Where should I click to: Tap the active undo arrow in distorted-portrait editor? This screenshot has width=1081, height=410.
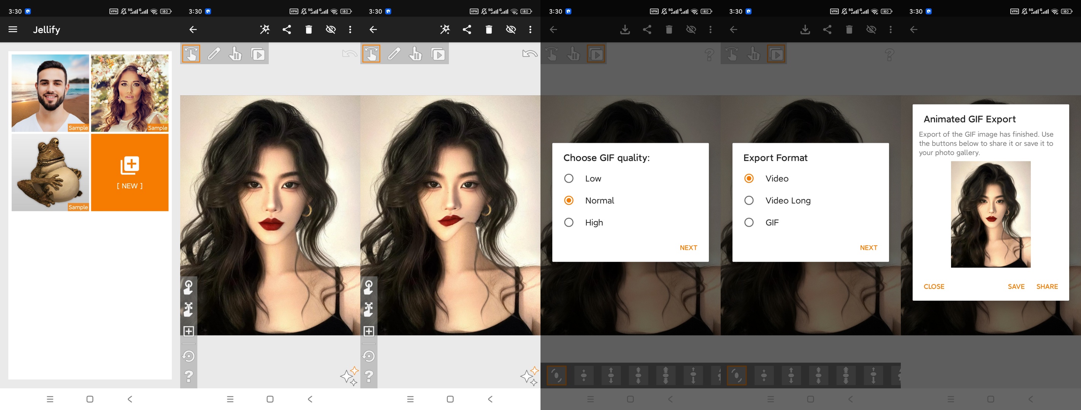(x=529, y=54)
